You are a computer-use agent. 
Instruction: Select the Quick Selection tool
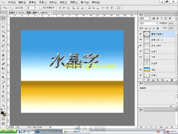point(3,31)
